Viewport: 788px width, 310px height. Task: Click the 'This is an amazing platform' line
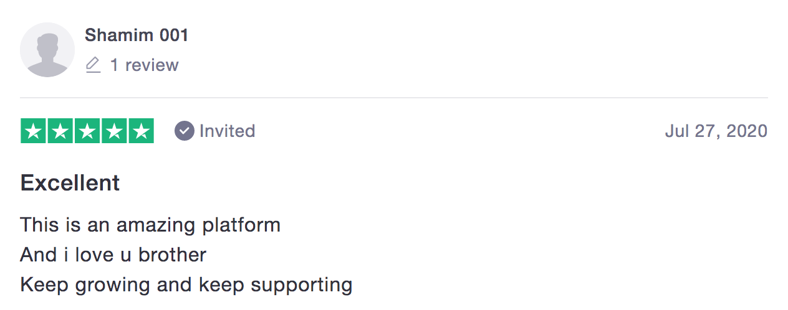(x=150, y=225)
